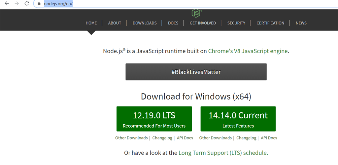338x165 pixels.
Task: Open API Docs under 14.14.0 Current
Action: (x=269, y=138)
